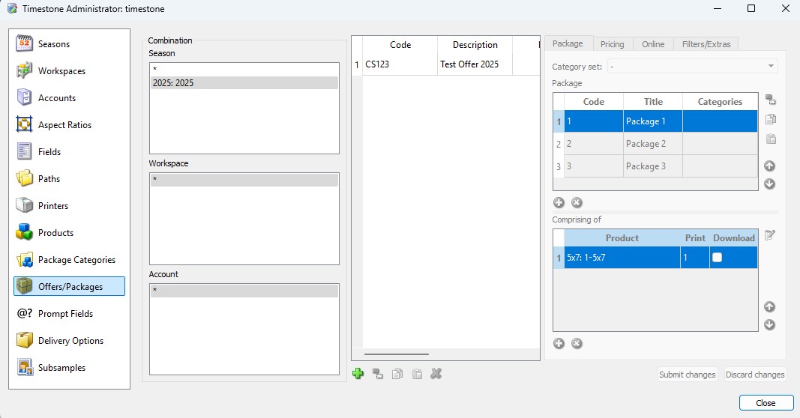
Task: Add product plus button below Comprising of
Action: coord(559,343)
